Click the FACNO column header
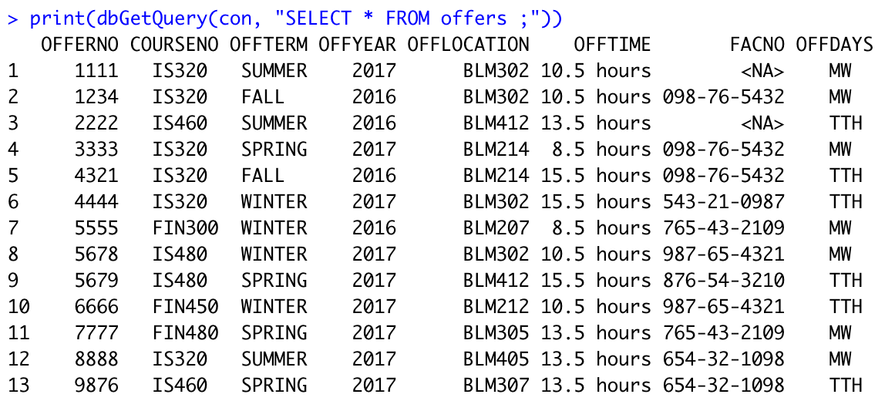This screenshot has height=401, width=885. (x=756, y=44)
